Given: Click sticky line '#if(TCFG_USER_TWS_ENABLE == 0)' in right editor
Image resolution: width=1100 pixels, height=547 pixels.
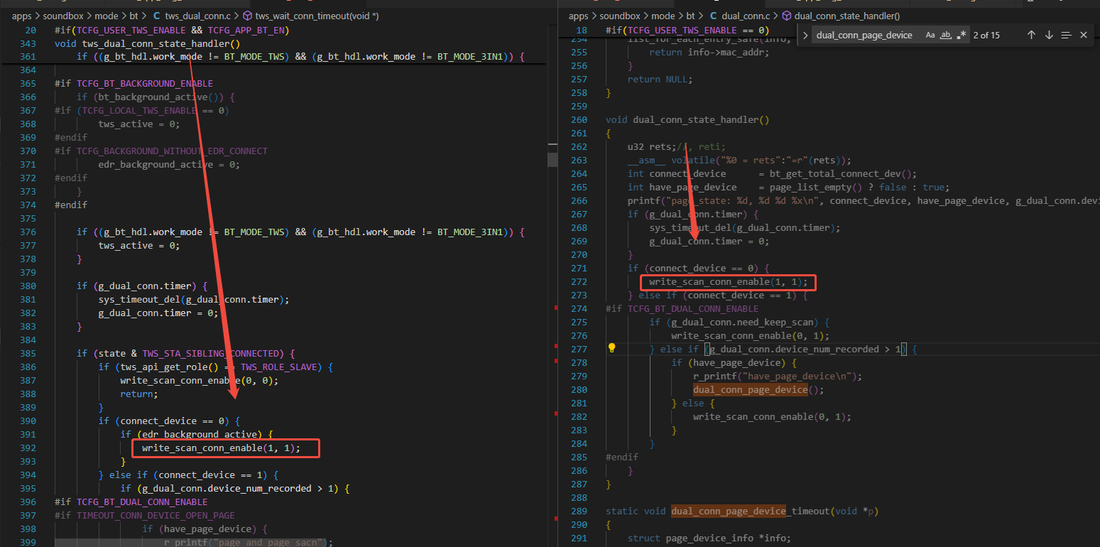Looking at the screenshot, I should (x=687, y=31).
